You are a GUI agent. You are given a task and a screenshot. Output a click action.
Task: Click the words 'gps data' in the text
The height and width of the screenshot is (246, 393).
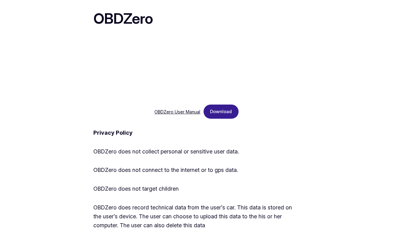(x=227, y=170)
